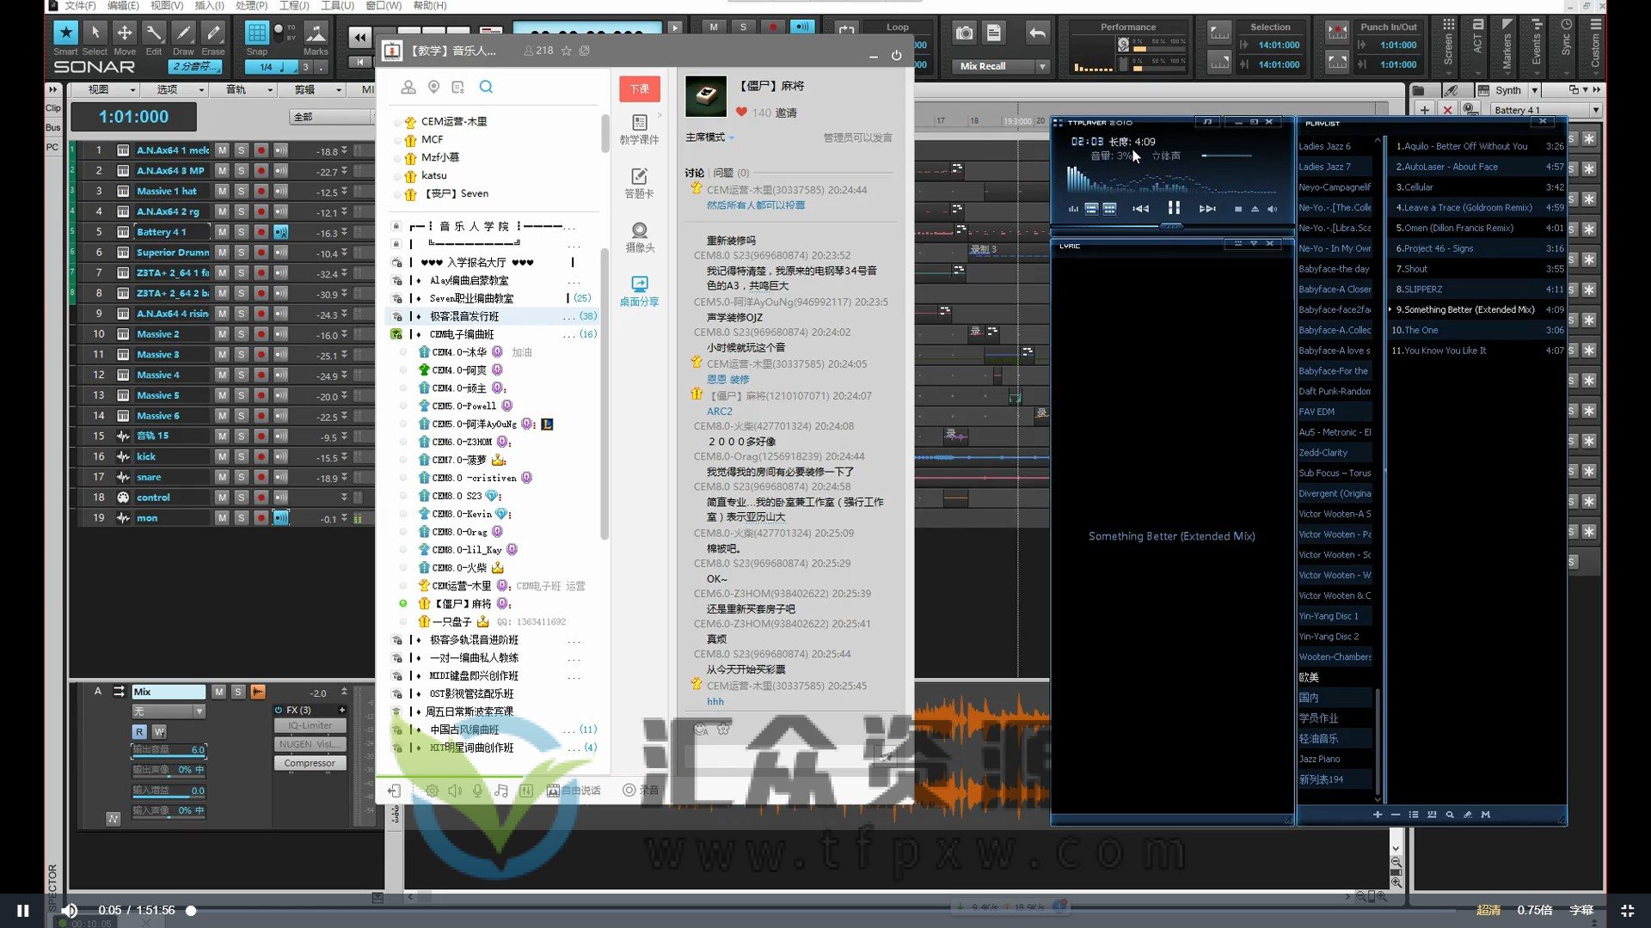Go to previous track in TTPlayer
The width and height of the screenshot is (1651, 928).
[1140, 209]
